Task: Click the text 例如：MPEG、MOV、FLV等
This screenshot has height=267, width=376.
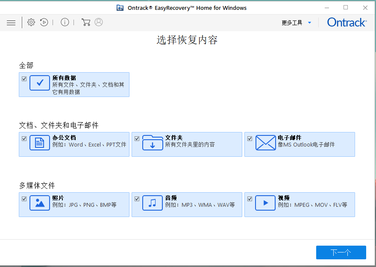Action: [312, 205]
